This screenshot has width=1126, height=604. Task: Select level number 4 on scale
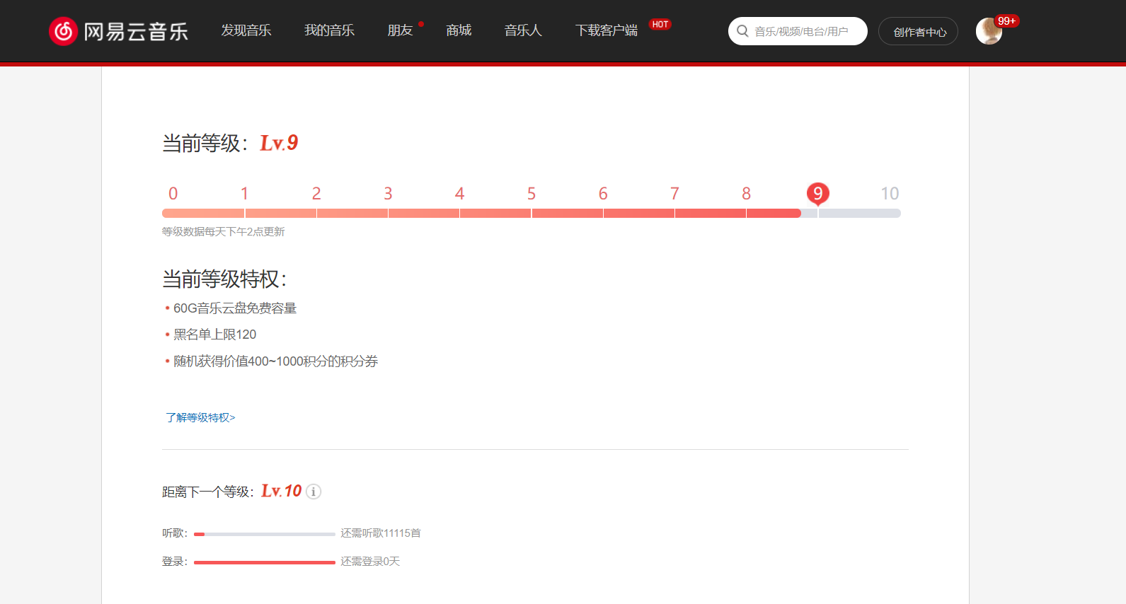click(x=460, y=194)
